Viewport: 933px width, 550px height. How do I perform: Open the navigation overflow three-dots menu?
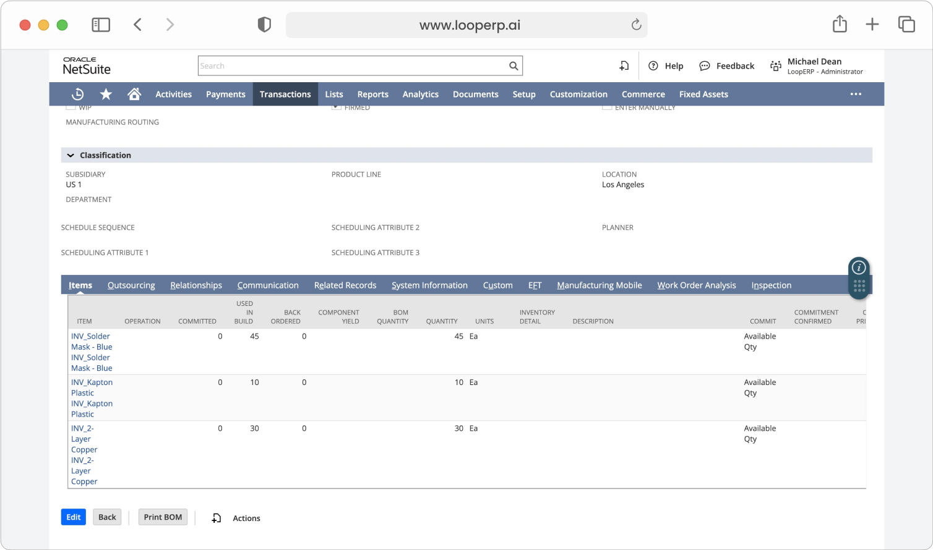point(856,94)
